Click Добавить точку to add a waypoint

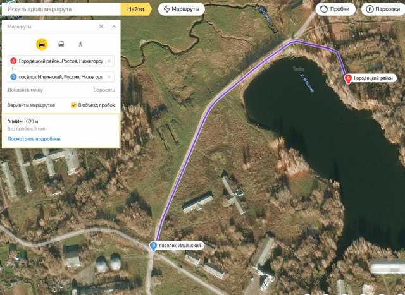tap(25, 90)
